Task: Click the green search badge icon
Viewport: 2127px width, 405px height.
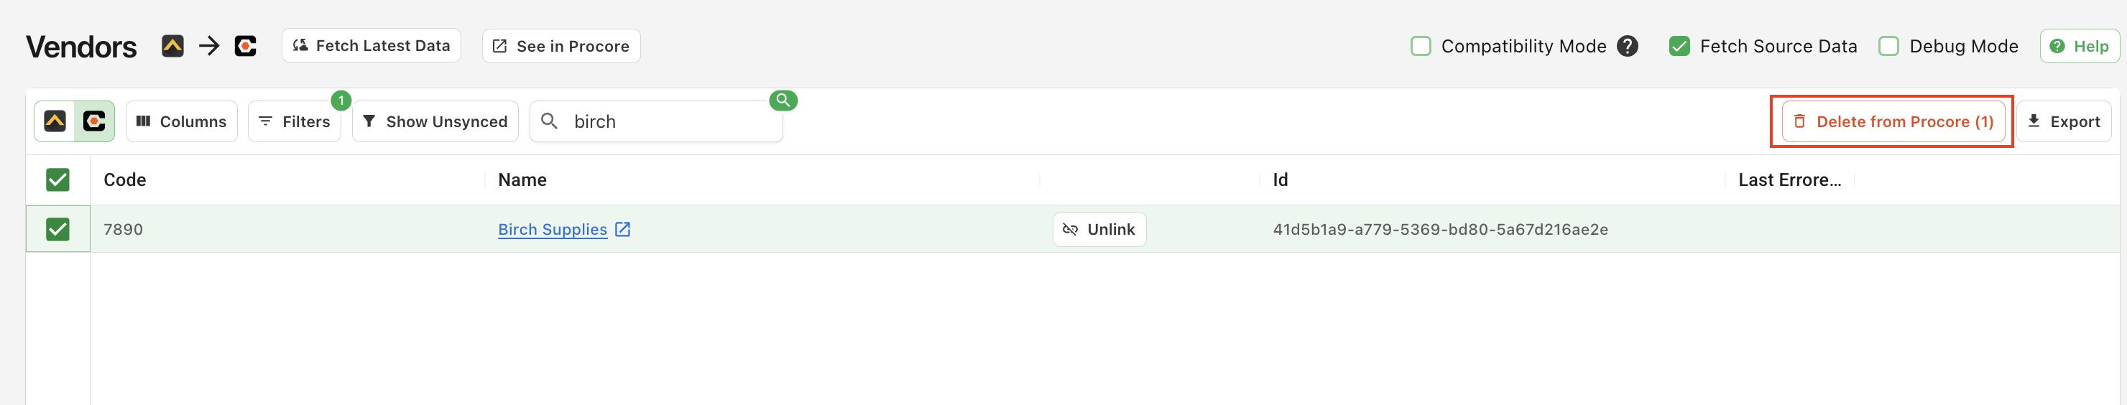Action: [783, 100]
